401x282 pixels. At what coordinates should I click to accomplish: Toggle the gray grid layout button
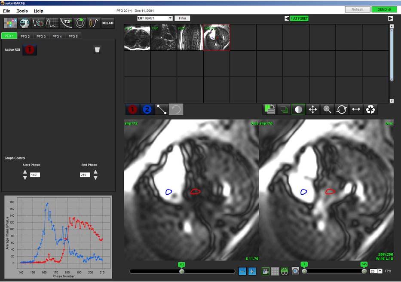point(275,271)
